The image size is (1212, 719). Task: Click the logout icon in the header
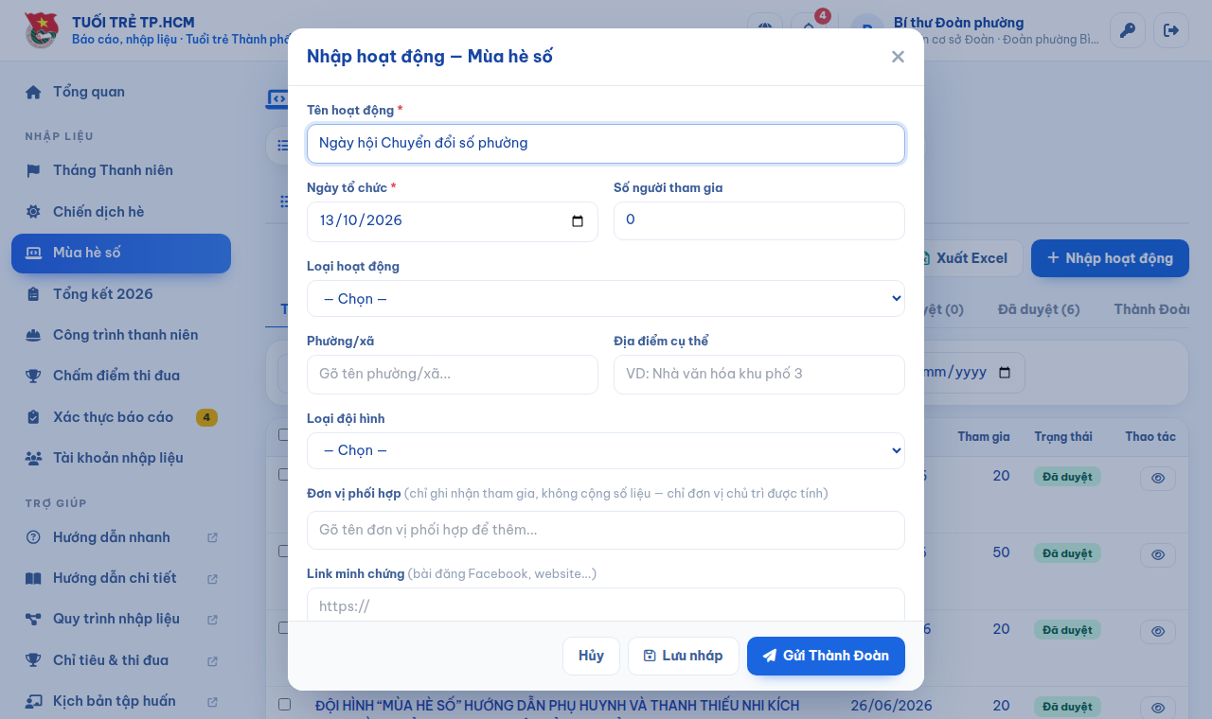[1171, 30]
